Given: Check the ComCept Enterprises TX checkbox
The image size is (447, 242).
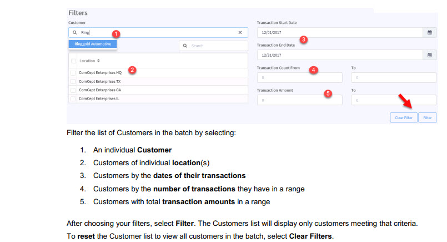Looking at the screenshot, I should 73,81.
